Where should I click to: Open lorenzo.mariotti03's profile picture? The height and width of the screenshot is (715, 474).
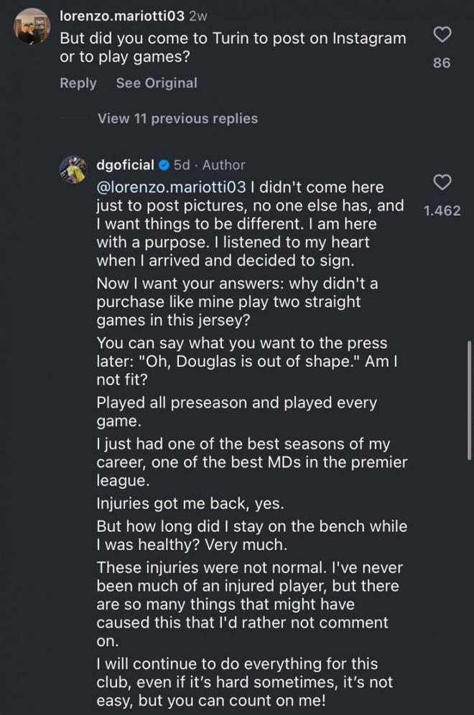coord(32,27)
